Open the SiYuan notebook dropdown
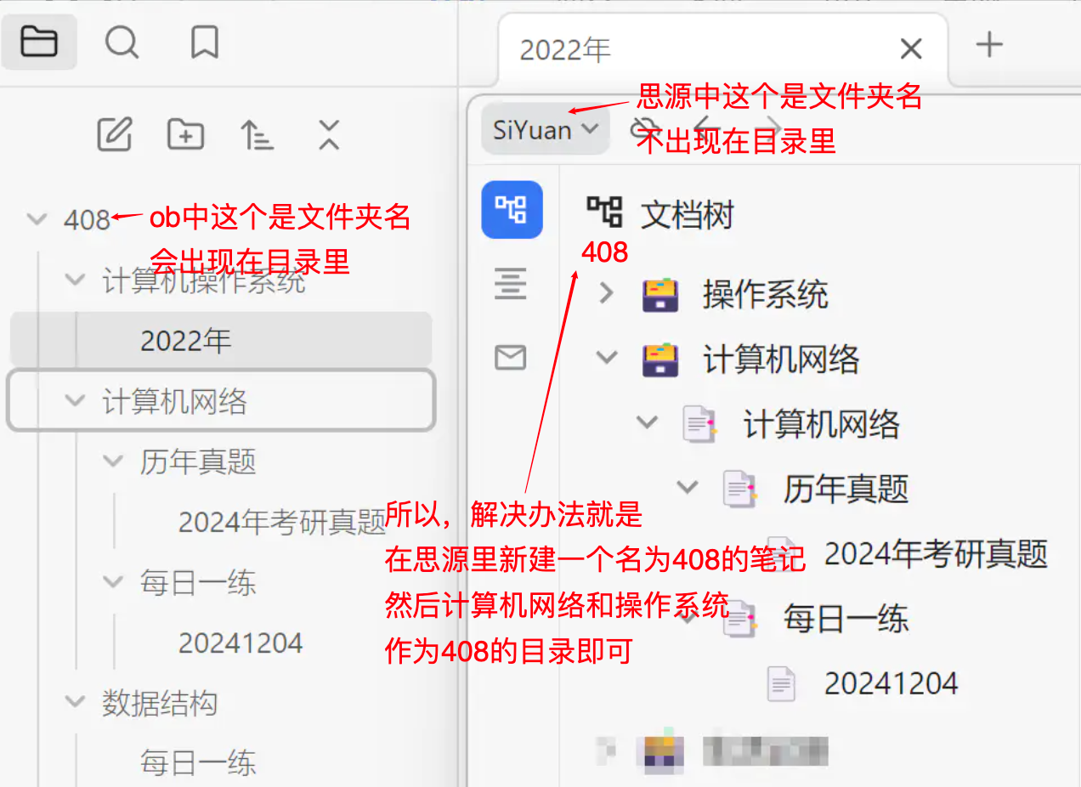1081x787 pixels. coord(546,130)
